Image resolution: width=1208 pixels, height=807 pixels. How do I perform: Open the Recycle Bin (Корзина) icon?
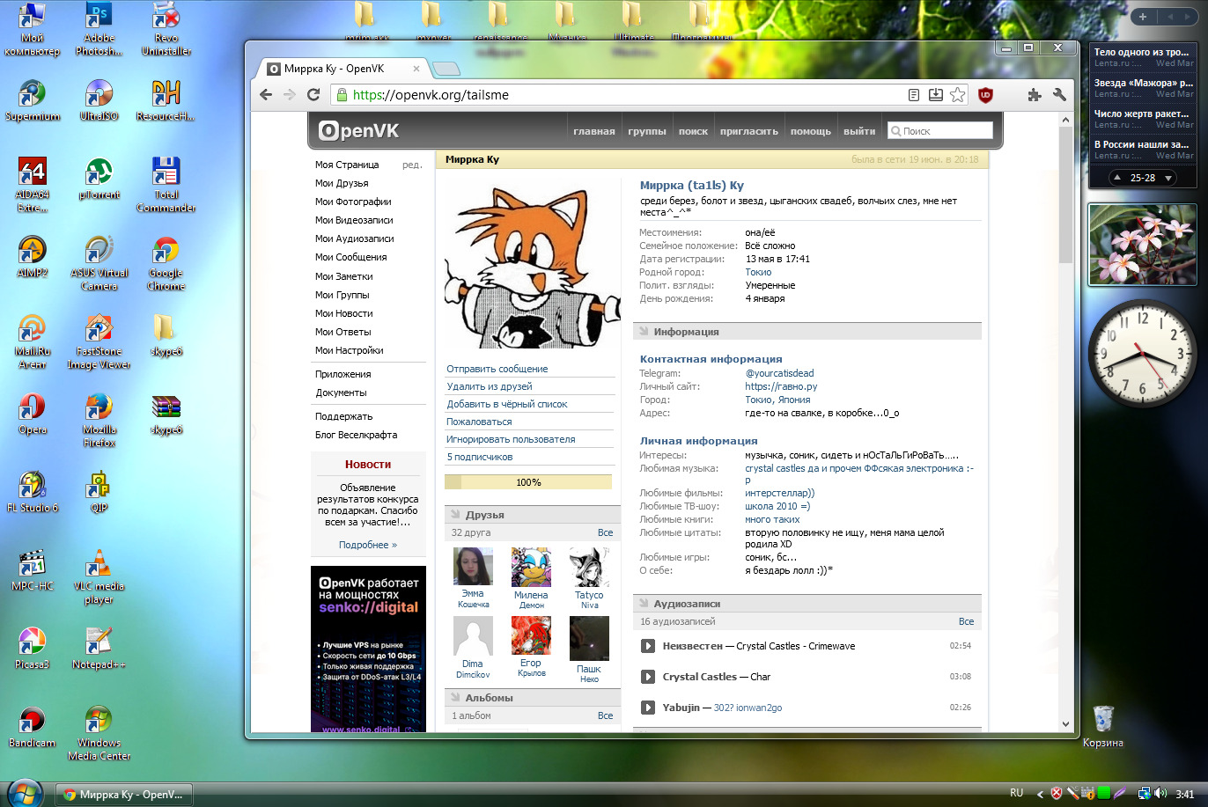coord(1103,726)
